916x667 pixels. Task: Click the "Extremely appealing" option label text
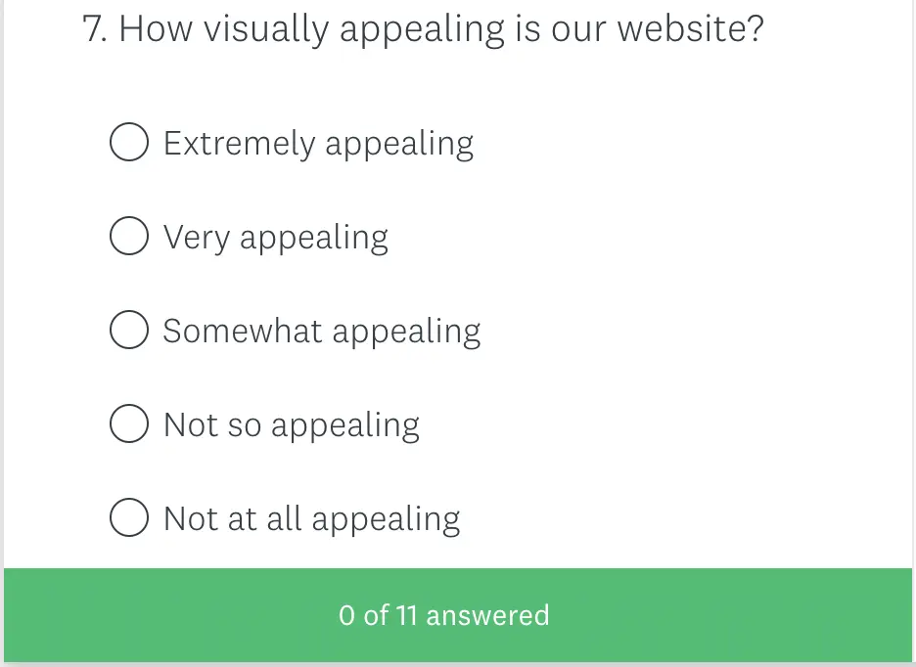tap(318, 144)
